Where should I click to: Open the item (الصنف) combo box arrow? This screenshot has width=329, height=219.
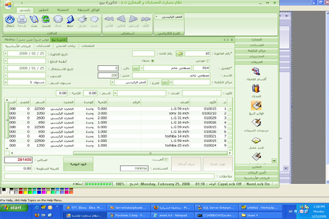click(115, 93)
